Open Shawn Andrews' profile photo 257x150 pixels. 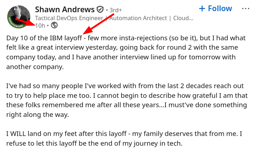[x=19, y=15]
